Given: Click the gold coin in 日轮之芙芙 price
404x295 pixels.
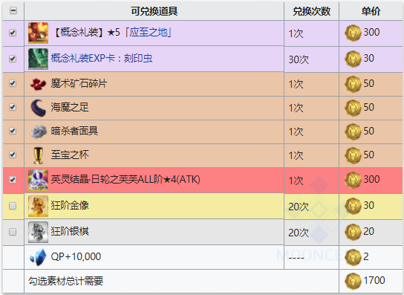Looking at the screenshot, I should click(x=353, y=180).
